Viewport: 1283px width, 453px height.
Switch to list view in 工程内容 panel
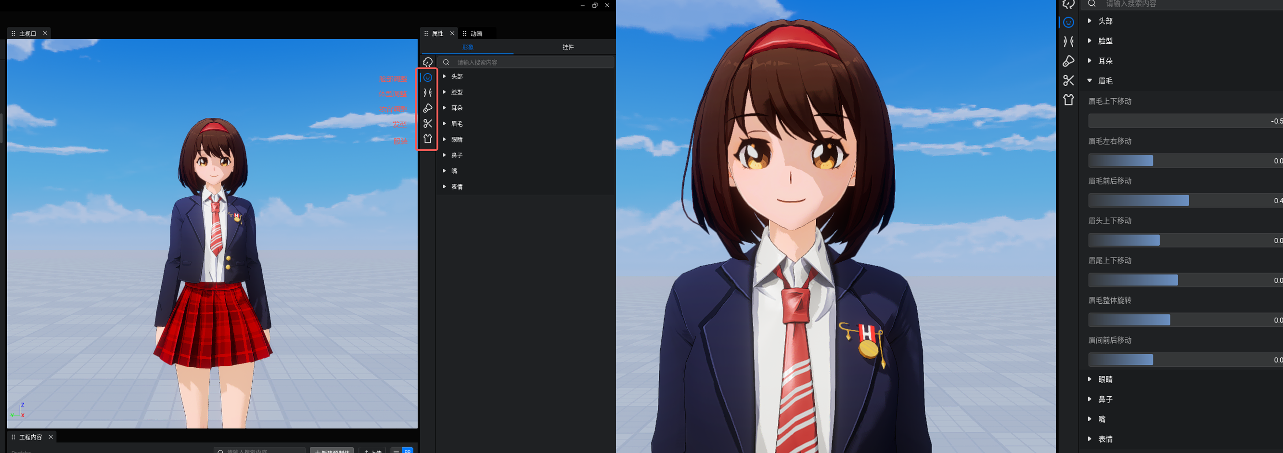click(x=397, y=451)
